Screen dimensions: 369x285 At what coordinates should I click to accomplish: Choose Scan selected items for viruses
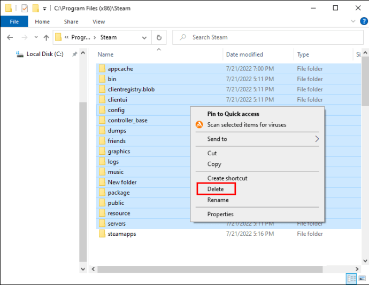247,125
